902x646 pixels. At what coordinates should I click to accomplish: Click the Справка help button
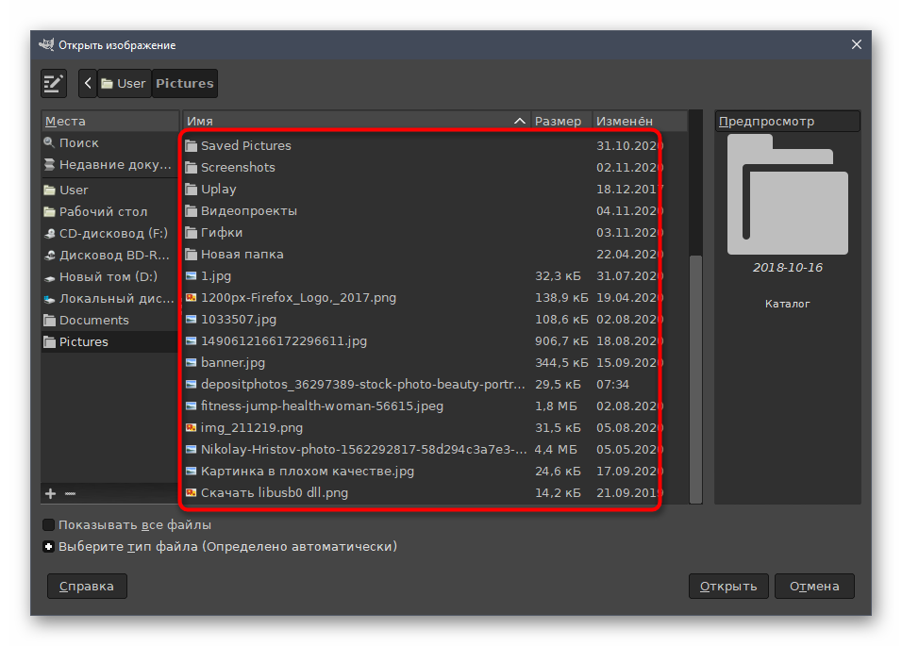click(87, 587)
